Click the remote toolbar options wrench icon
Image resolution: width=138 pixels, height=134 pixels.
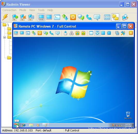123,33
